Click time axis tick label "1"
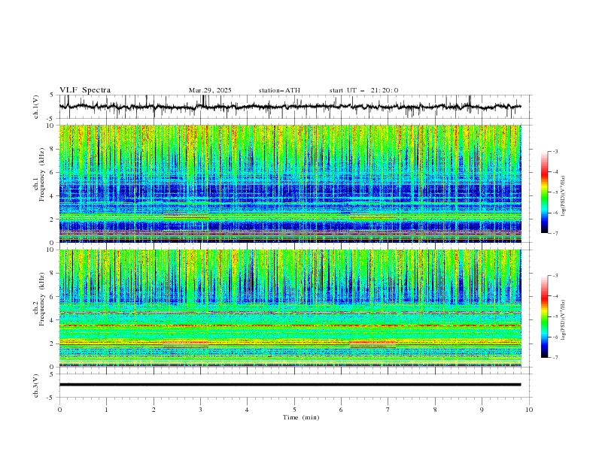 (106, 410)
